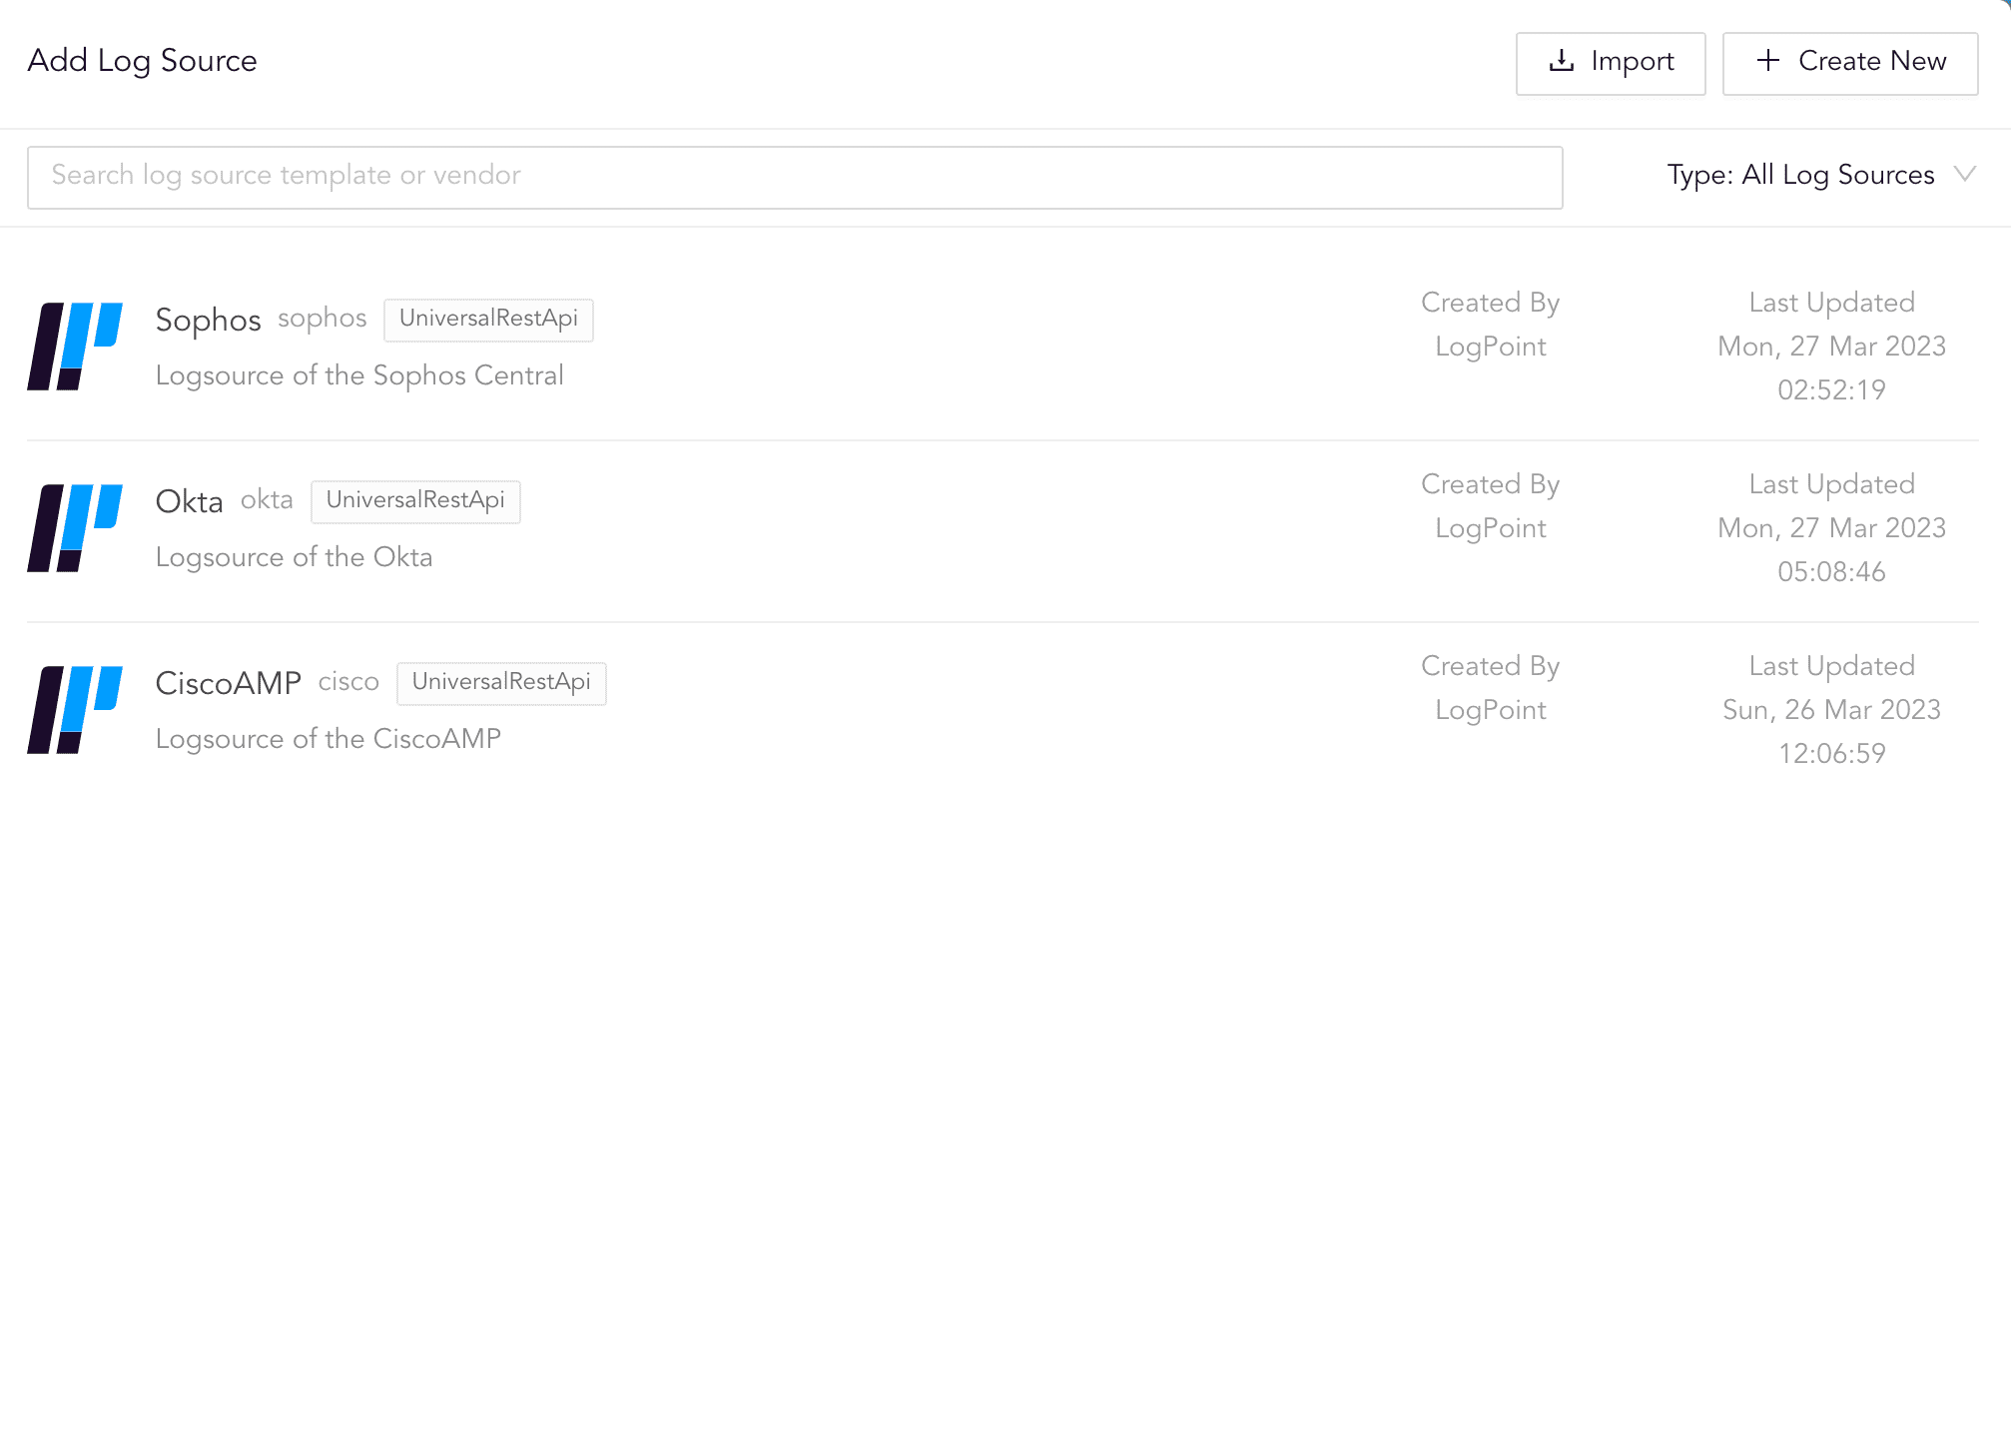The height and width of the screenshot is (1436, 2011).
Task: Click the UniversalRestApi badge on CiscoAMP row
Action: tap(501, 683)
